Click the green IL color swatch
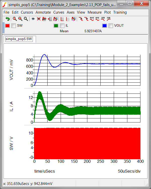 pyautogui.click(x=56, y=25)
